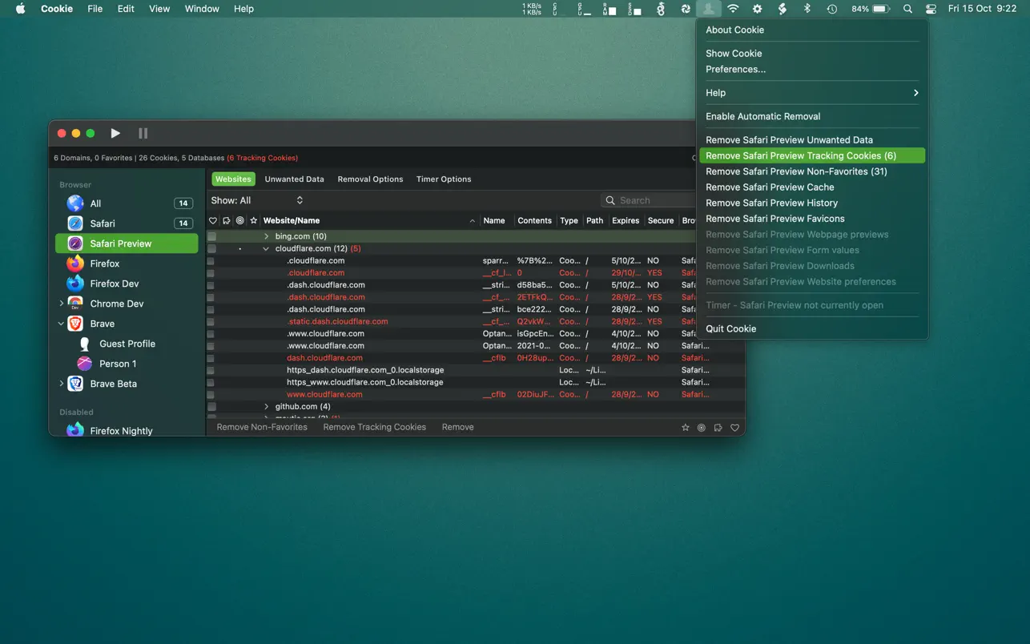
Task: Collapse the cloudflare.com domain group
Action: click(267, 249)
